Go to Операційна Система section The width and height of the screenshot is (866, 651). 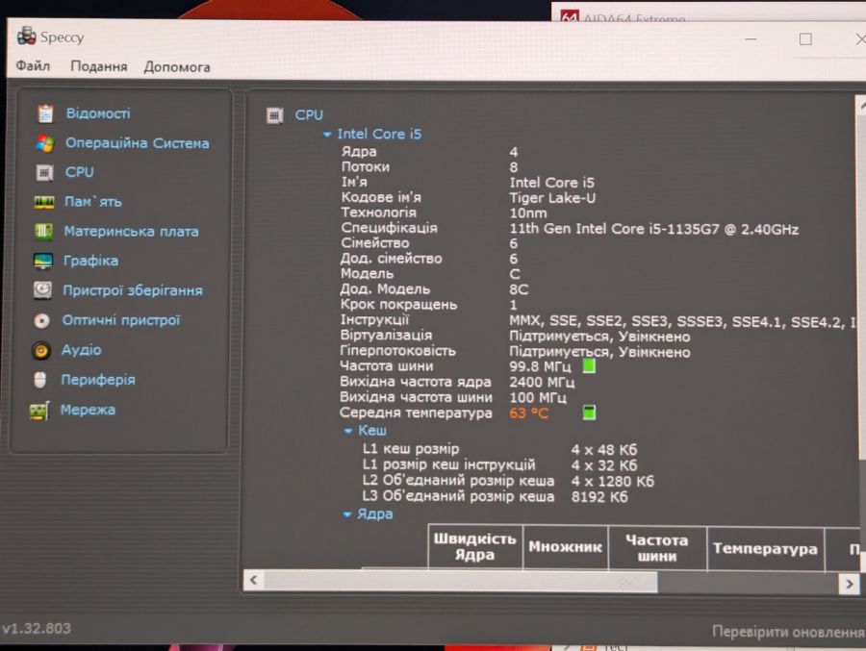(x=137, y=143)
